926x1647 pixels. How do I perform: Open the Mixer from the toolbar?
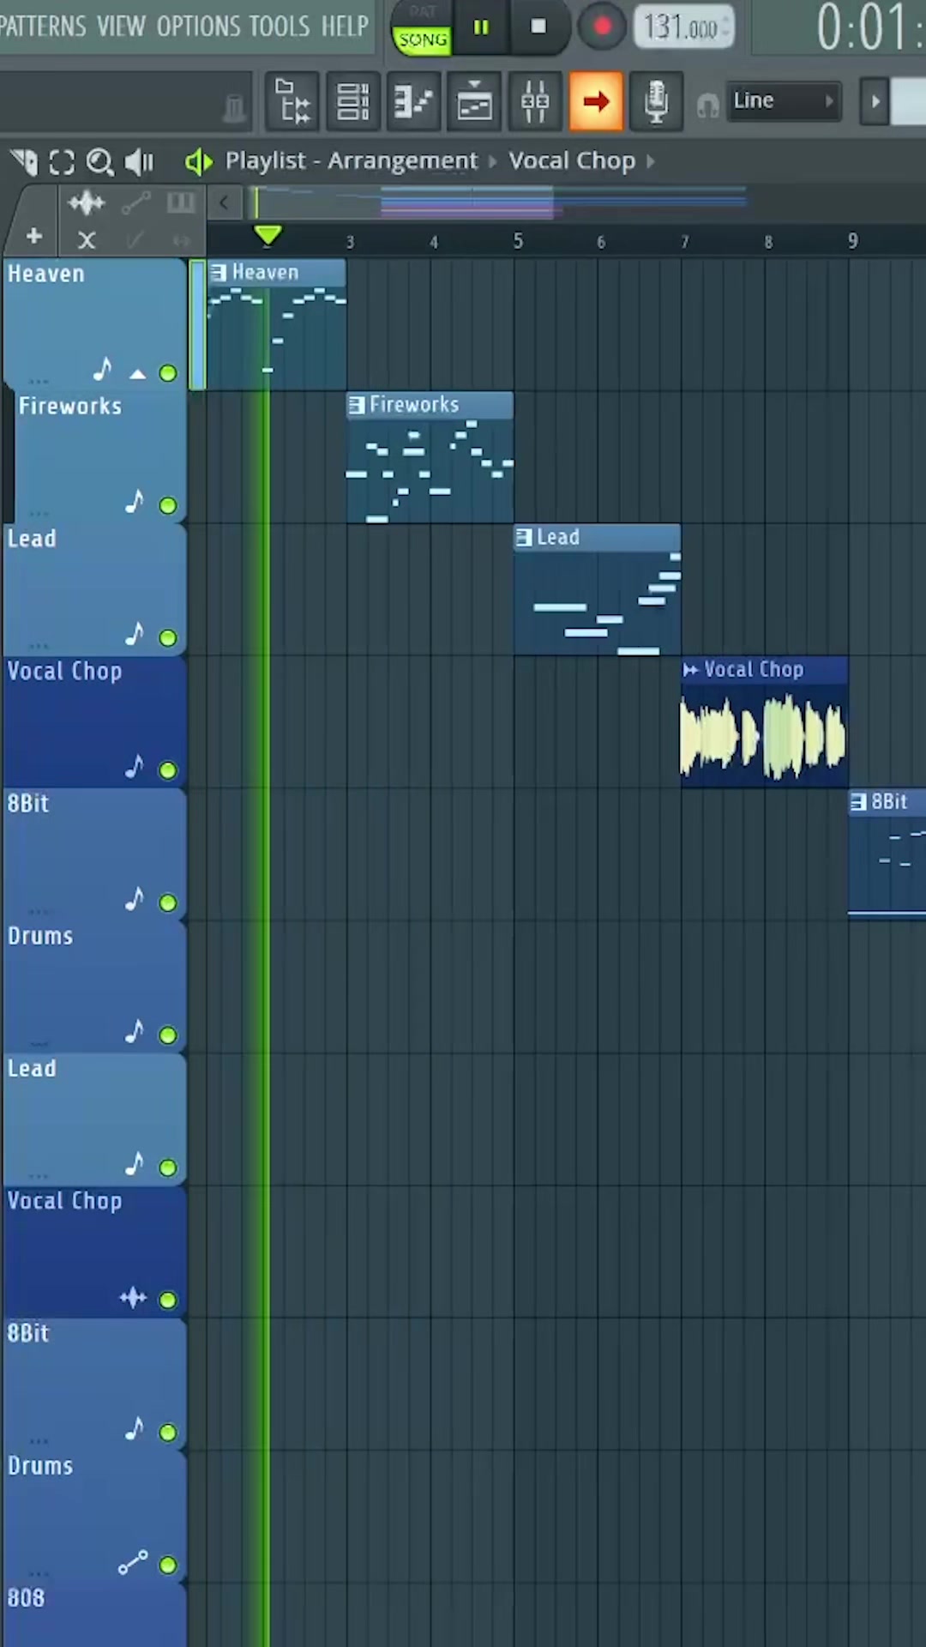535,102
